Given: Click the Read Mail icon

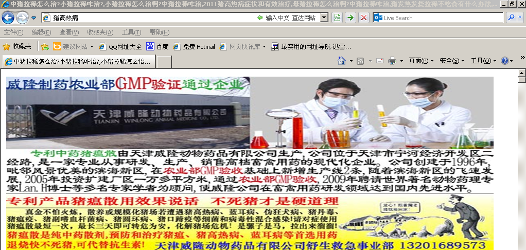Looking at the screenshot, I should [380, 61].
